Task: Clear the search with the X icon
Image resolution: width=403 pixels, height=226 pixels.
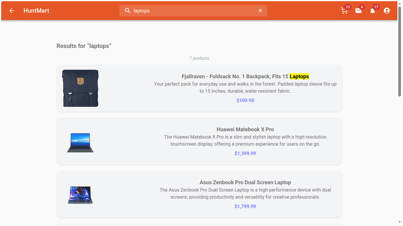Action: point(260,11)
